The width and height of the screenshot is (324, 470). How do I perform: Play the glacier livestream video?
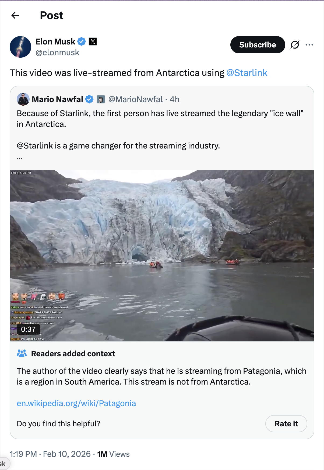click(161, 256)
